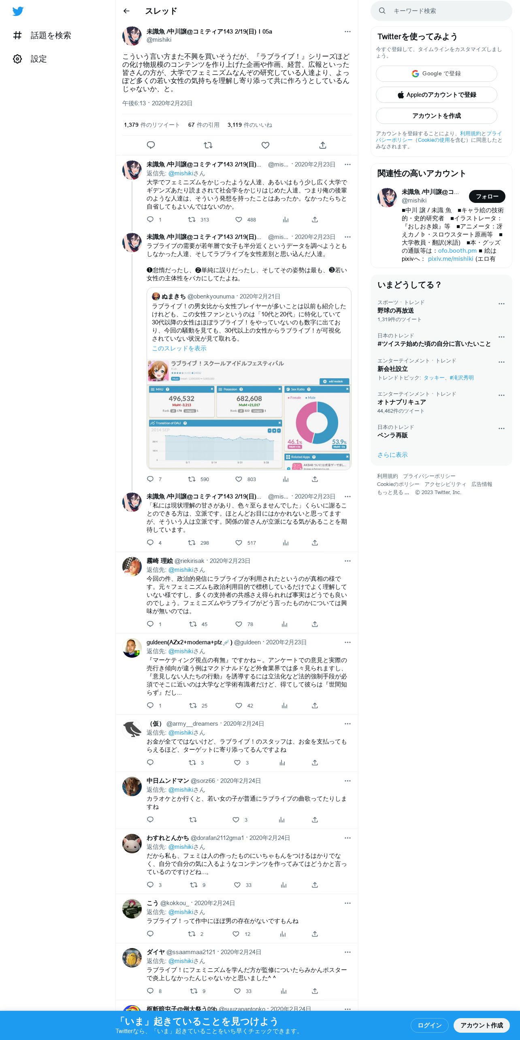Screen dimensions: 520x1040
Task: Open options for 新会社設立 trend
Action: coord(501,362)
